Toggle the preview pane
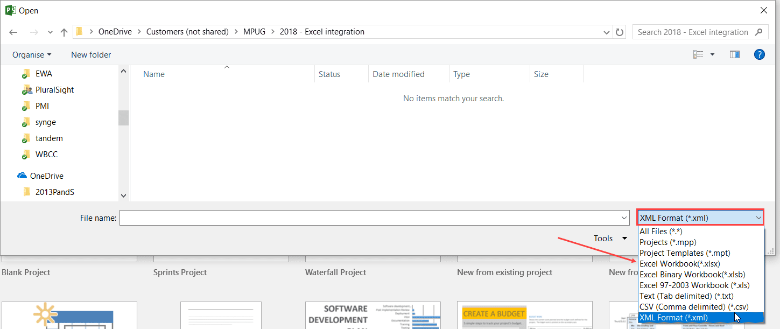Image resolution: width=780 pixels, height=329 pixels. coord(735,54)
